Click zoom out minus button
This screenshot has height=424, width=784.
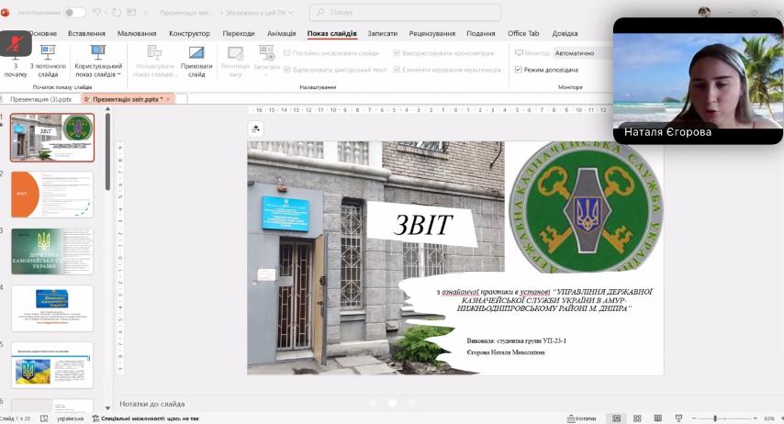tap(694, 418)
